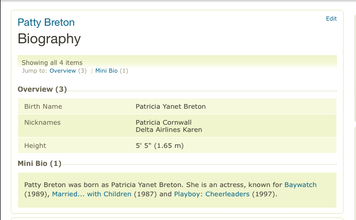Jump to the Mini Bio section link
This screenshot has width=356, height=220.
(107, 71)
